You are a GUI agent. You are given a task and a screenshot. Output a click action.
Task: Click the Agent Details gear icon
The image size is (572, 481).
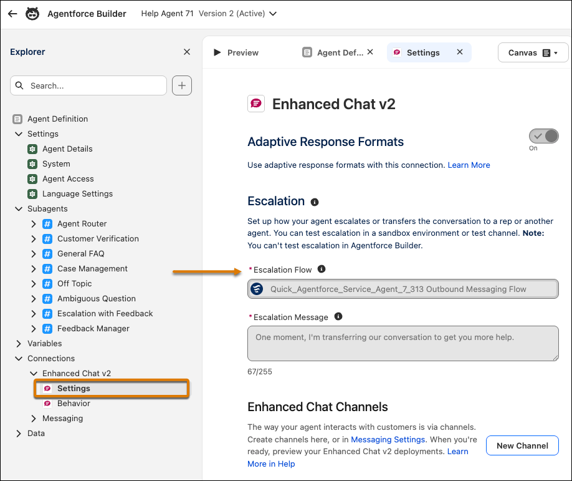pos(32,149)
